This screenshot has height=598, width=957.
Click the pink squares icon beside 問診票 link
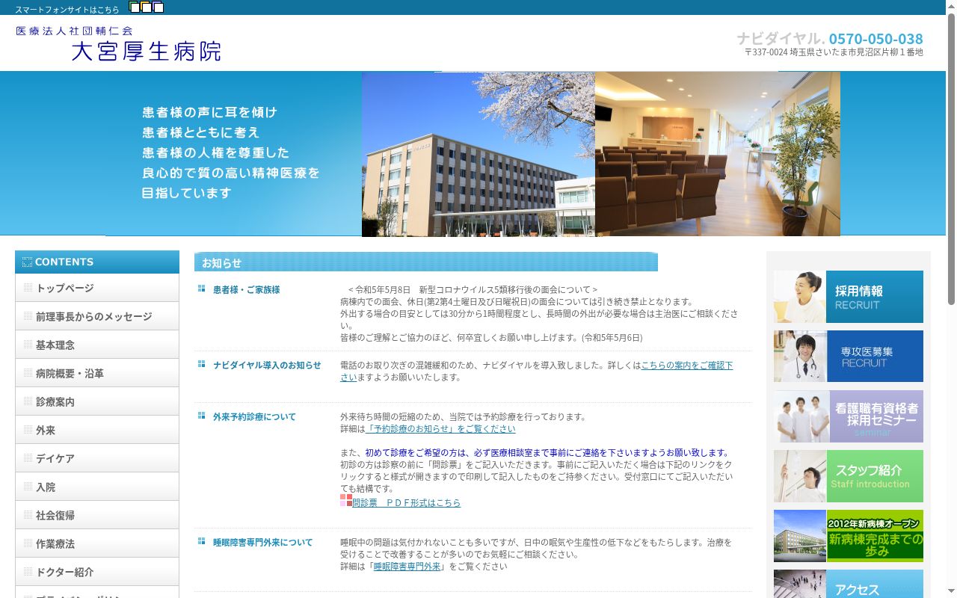coord(346,500)
